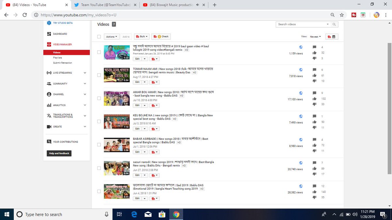Screen dimensions: 392x220
Task: Click the globe privacy icon for AMAR BOU AMAR
Action: [x=301, y=93]
